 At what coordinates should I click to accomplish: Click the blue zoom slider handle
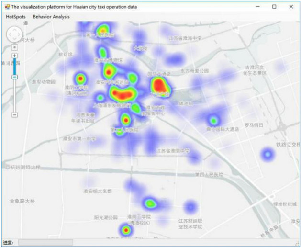click(x=14, y=76)
